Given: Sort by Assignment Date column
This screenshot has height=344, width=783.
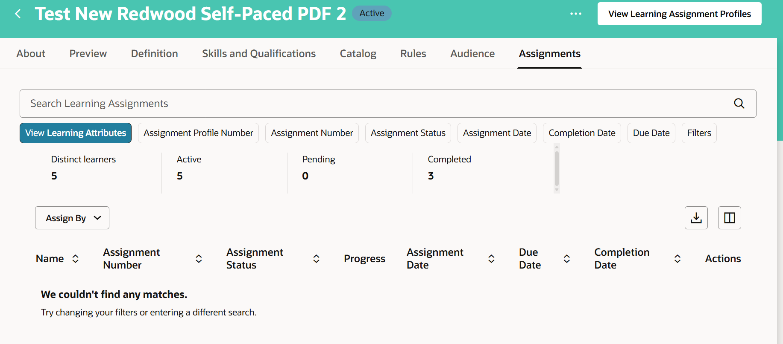Looking at the screenshot, I should [491, 259].
